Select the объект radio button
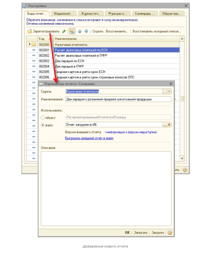The width and height of the screenshot is (209, 254). pos(43,117)
